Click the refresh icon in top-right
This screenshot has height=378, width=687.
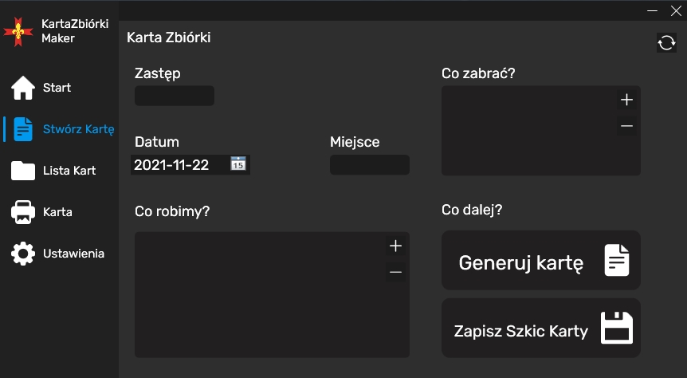[x=666, y=43]
